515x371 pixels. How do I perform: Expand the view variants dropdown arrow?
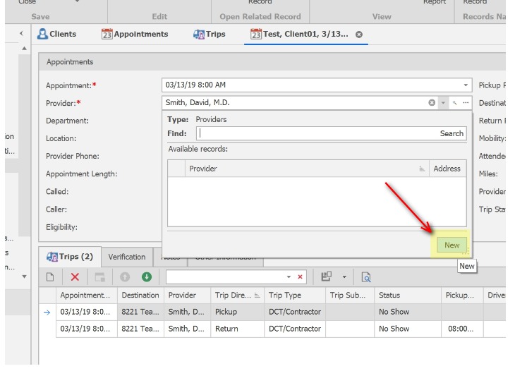click(344, 277)
